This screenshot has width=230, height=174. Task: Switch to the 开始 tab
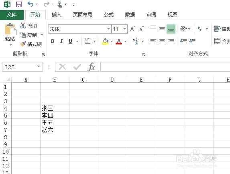point(35,15)
